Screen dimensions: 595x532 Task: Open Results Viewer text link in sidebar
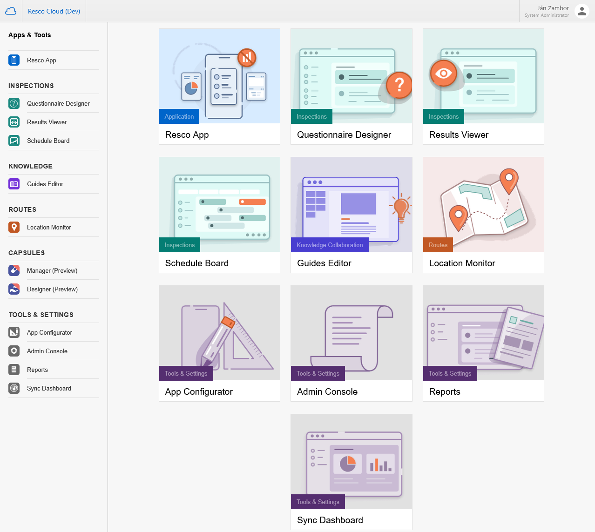pos(47,122)
